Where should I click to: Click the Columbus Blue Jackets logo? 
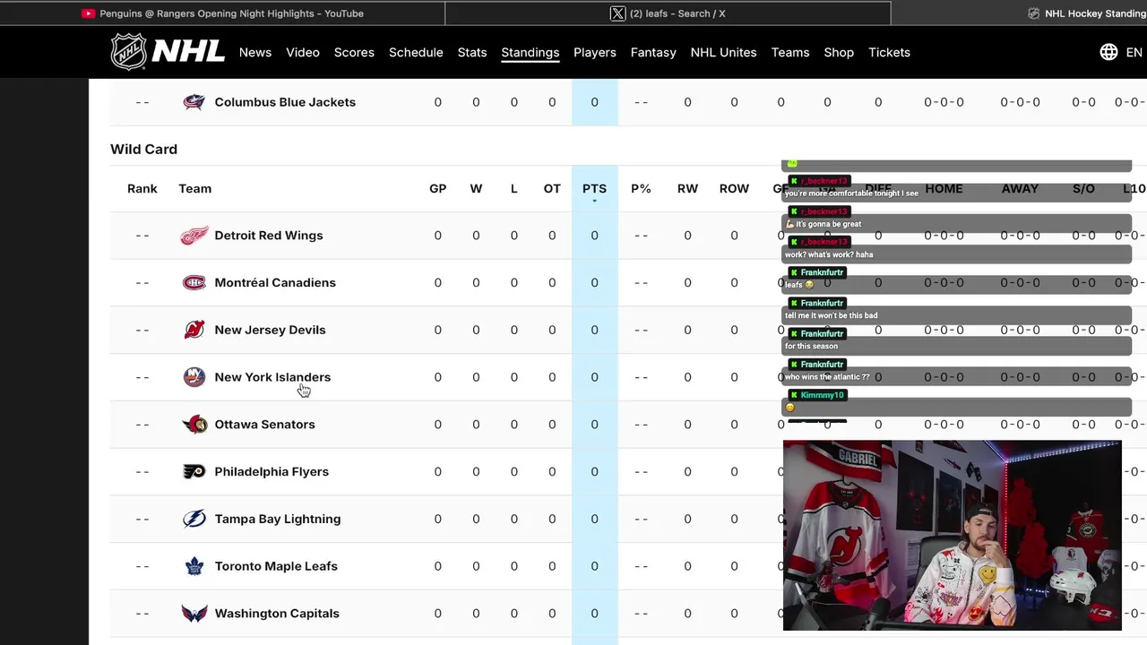[x=194, y=102]
